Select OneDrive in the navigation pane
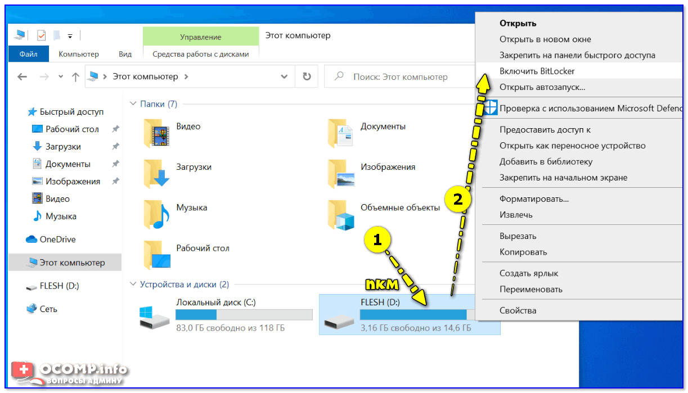This screenshot has width=688, height=393. click(57, 240)
